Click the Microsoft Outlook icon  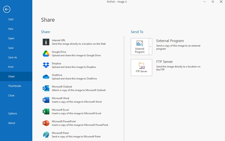pos(46,88)
